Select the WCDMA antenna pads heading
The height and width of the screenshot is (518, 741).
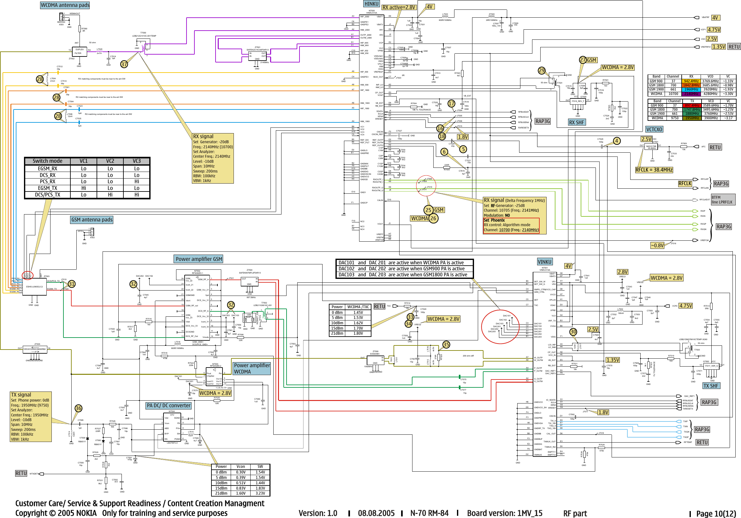coord(65,5)
